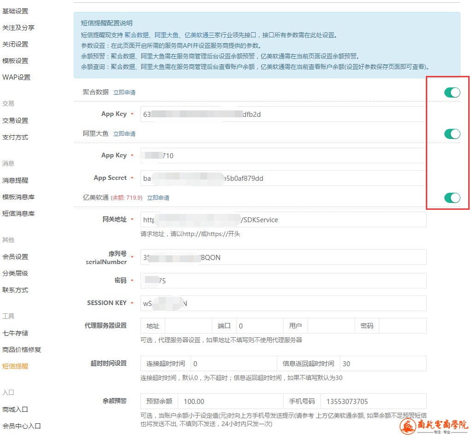The image size is (471, 438).
Task: Click the 聚合数据 App Key field
Action: pyautogui.click(x=283, y=114)
